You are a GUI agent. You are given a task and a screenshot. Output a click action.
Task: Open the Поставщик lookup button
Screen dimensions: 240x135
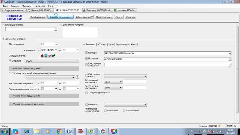[x=230, y=59]
